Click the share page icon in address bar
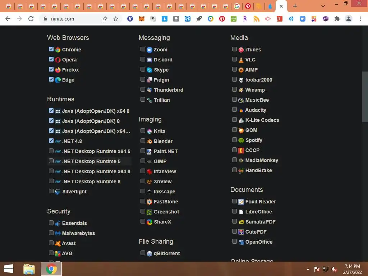368x276 pixels. tap(104, 19)
